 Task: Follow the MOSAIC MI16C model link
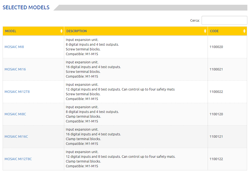tap(16, 137)
